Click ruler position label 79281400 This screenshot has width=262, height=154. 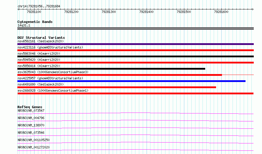point(146,12)
